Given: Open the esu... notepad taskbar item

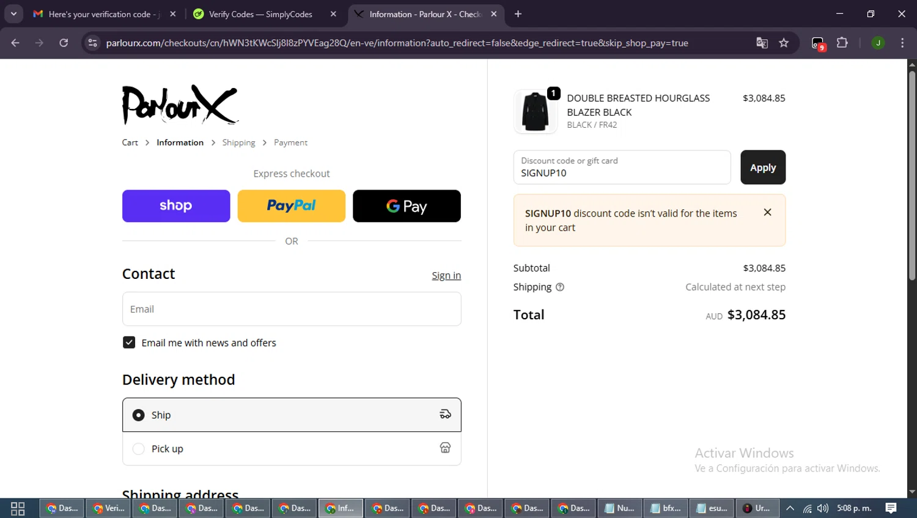Looking at the screenshot, I should click(712, 508).
